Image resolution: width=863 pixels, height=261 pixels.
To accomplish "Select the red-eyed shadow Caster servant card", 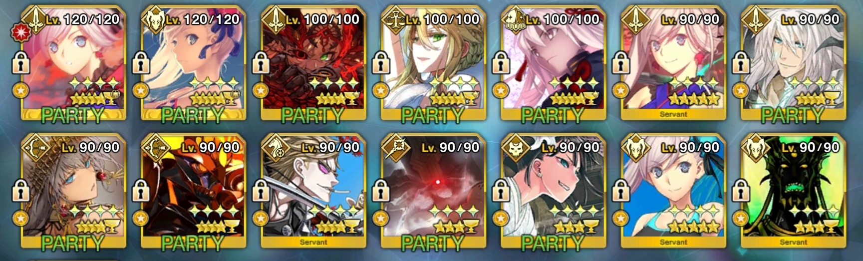I will pyautogui.click(x=433, y=192).
